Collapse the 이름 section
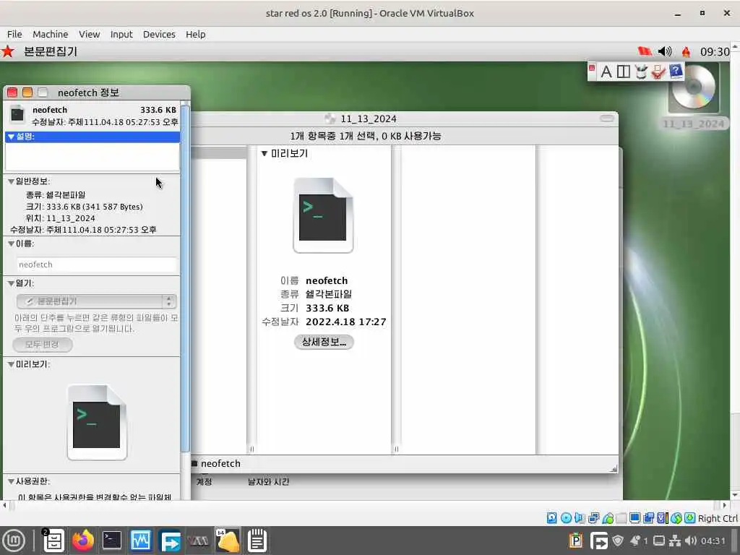The image size is (740, 555). [x=11, y=244]
